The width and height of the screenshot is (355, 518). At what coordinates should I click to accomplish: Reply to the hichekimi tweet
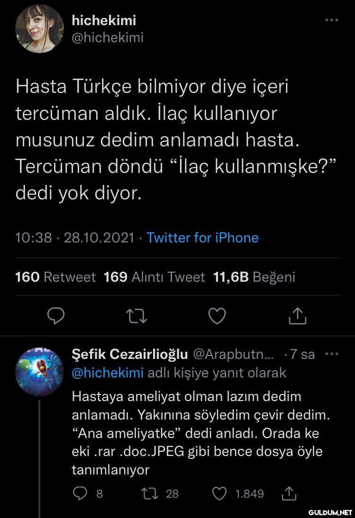[x=56, y=316]
